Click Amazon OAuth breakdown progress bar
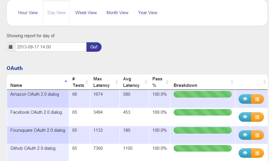 point(203,94)
